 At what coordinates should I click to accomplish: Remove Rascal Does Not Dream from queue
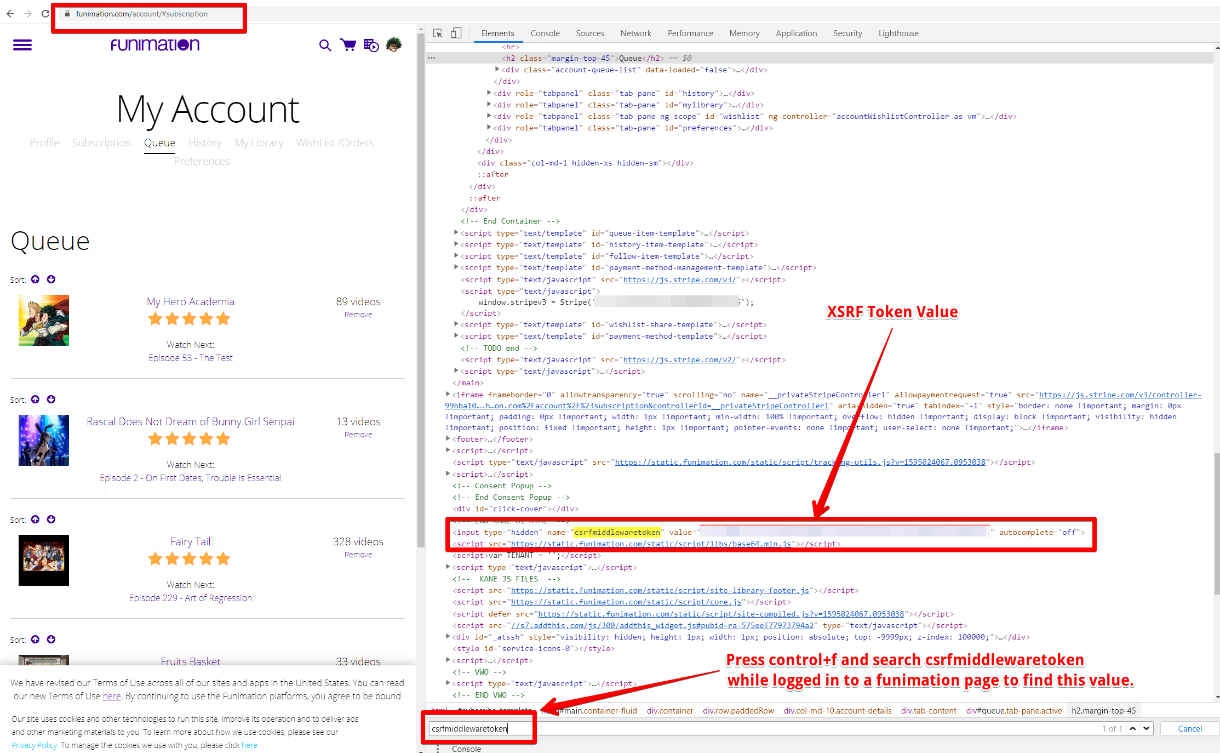tap(358, 435)
